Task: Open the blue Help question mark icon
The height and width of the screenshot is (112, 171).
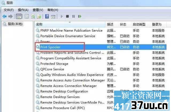Action: point(47,17)
